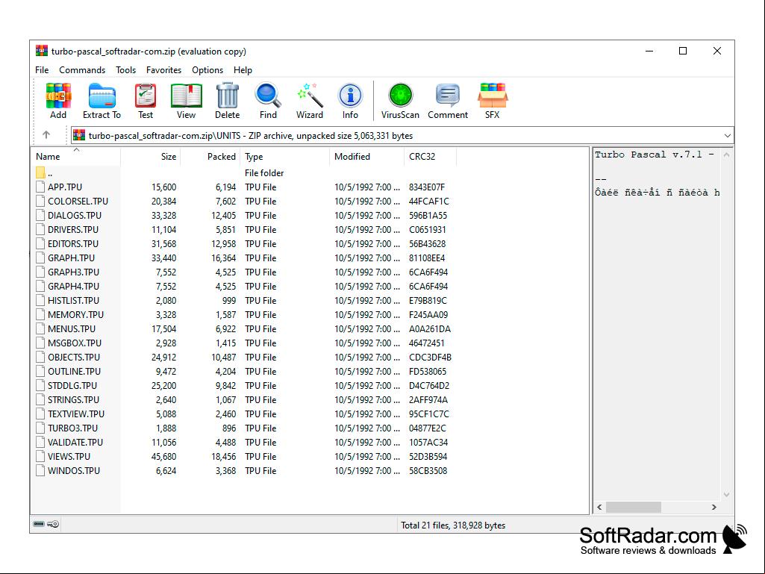Select MSGBOX.TPU file
The image size is (765, 574).
pyautogui.click(x=74, y=343)
